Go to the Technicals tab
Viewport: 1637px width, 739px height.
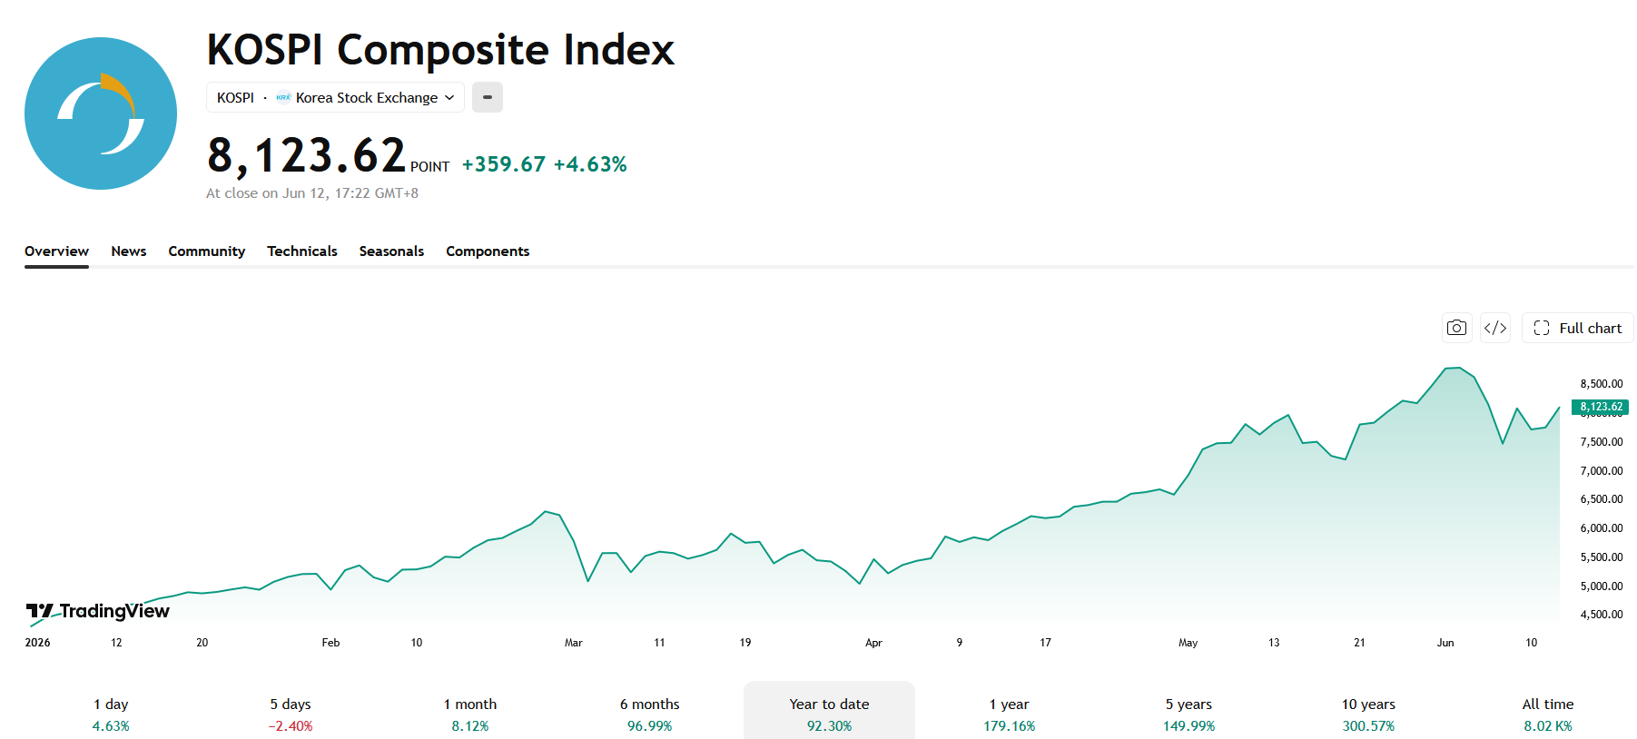coord(302,251)
